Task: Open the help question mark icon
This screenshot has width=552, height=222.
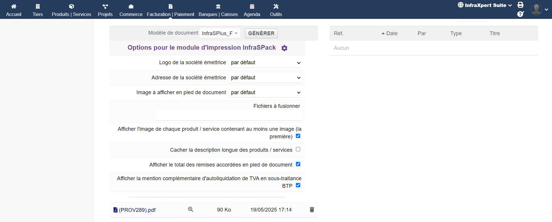Action: pos(520,14)
